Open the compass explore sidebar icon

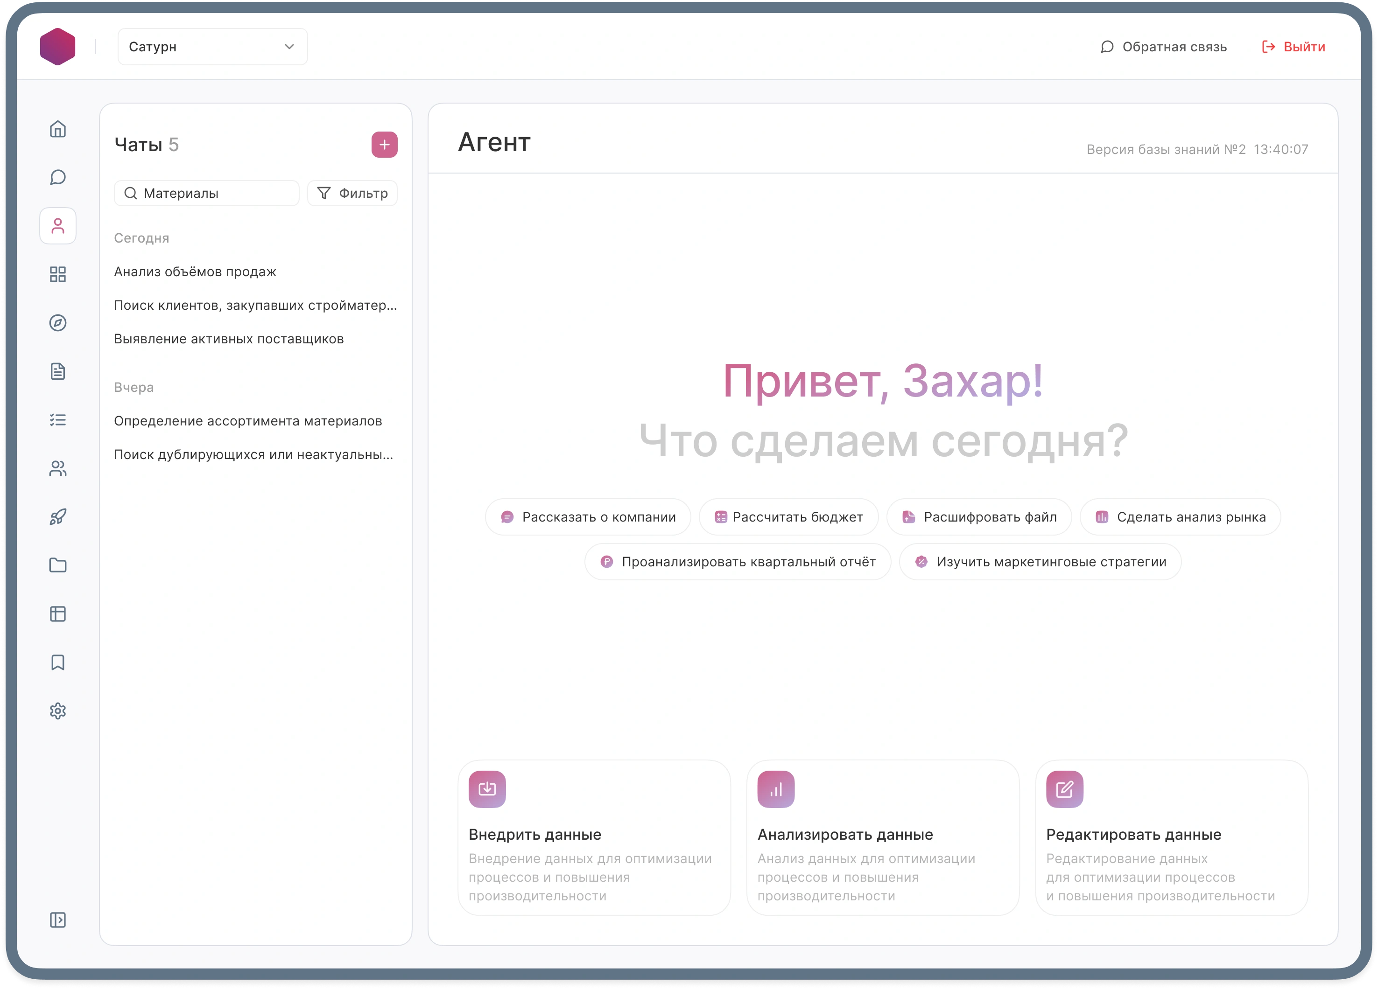click(x=58, y=323)
